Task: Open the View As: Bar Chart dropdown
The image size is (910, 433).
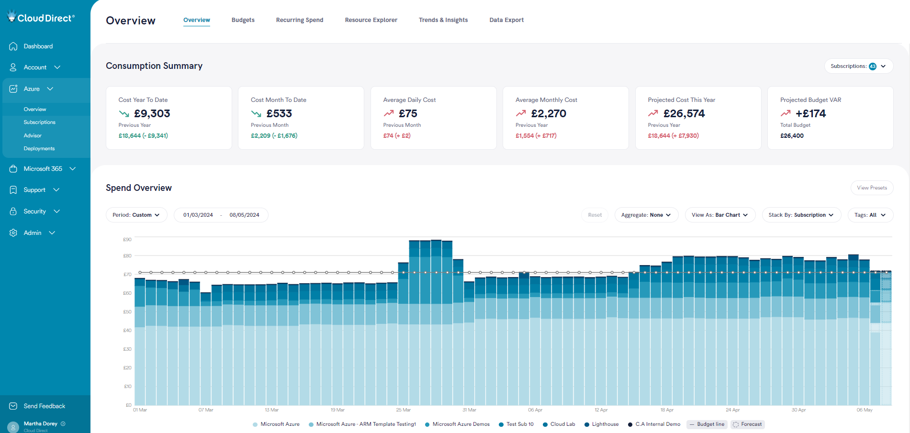Action: 720,215
